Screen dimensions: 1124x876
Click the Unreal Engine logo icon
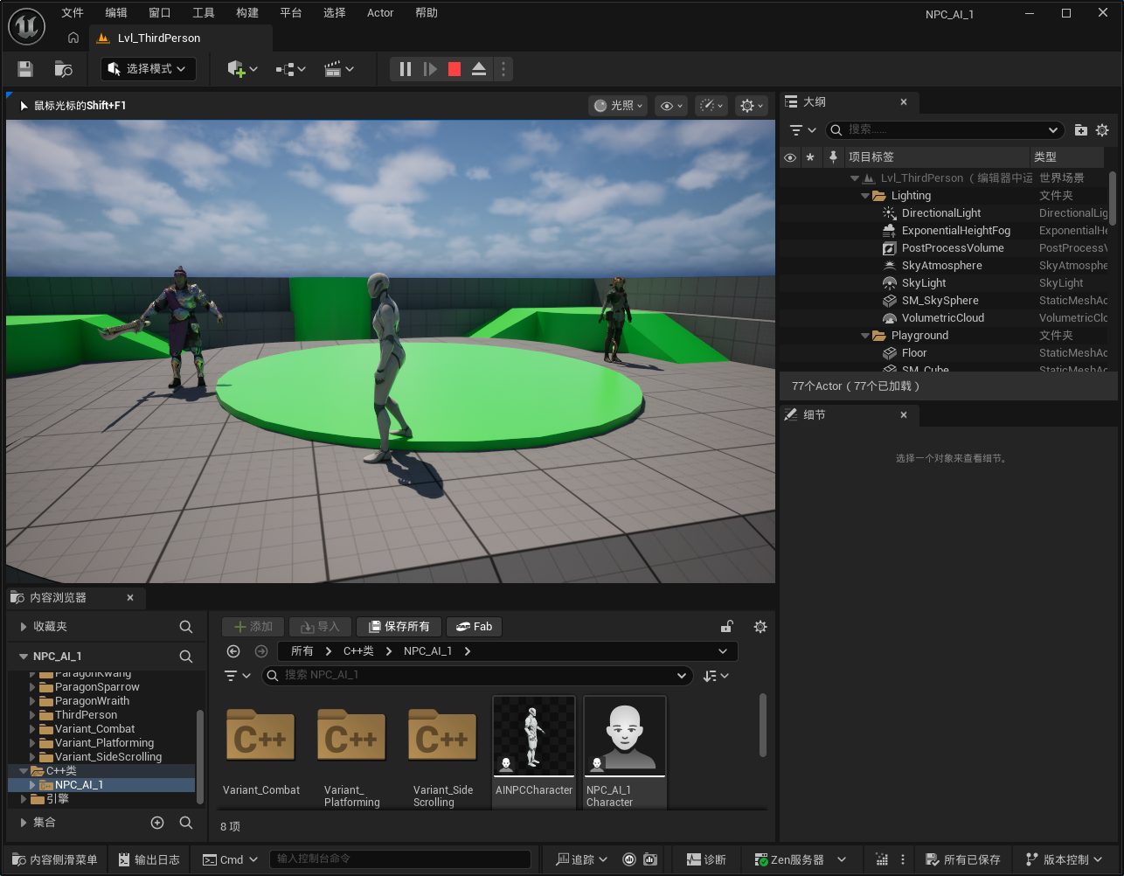click(x=26, y=26)
